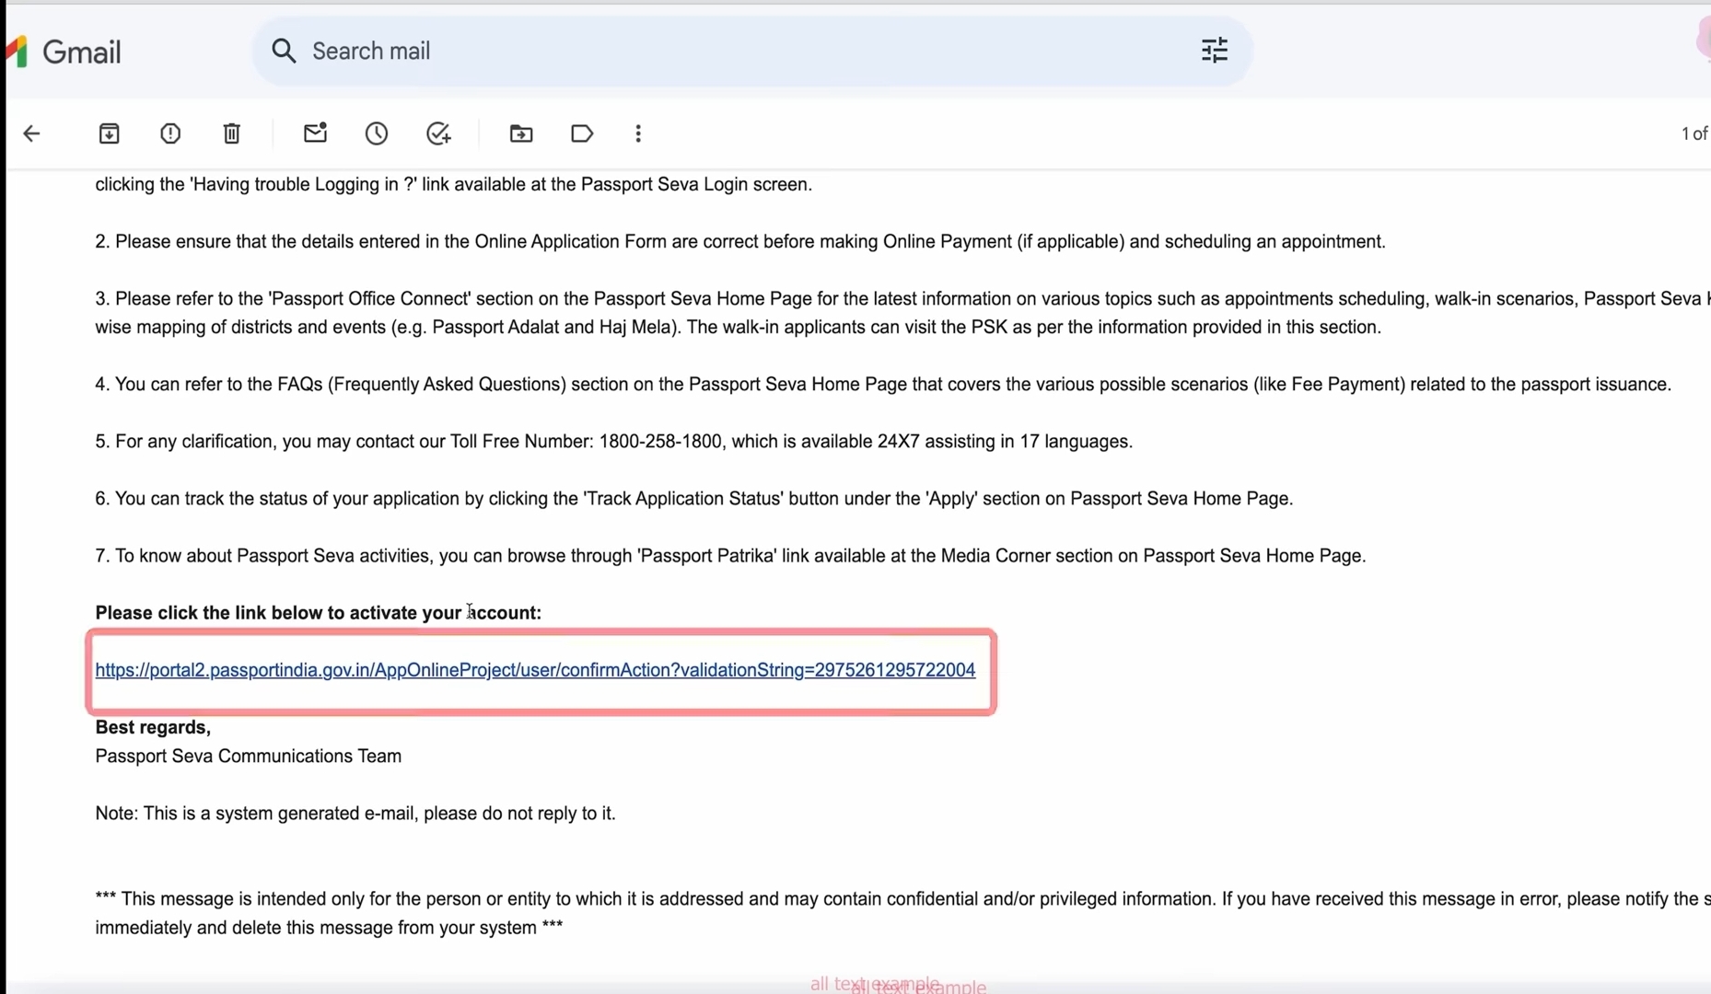1711x994 pixels.
Task: Open the Move to folder icon
Action: pos(521,134)
